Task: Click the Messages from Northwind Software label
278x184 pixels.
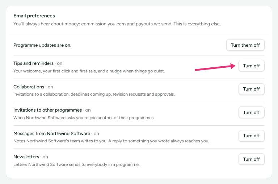Action: click(52, 133)
